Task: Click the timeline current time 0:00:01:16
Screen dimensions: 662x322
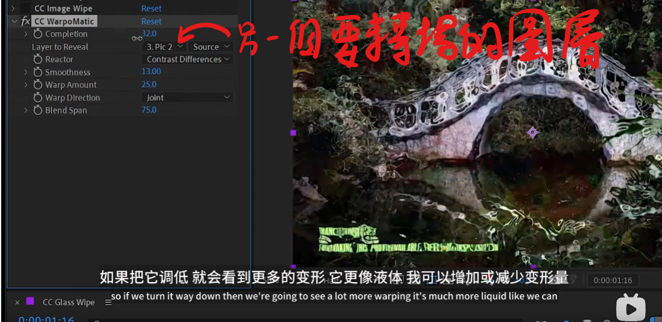Action: coord(47,319)
